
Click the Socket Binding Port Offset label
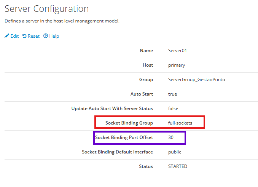[x=124, y=137]
